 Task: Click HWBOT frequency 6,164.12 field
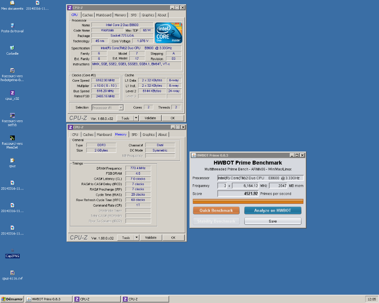click(x=245, y=186)
